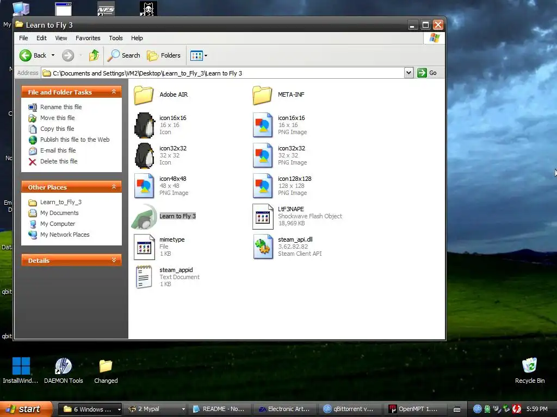Select the Recycle Bin desktop icon

[530, 370]
